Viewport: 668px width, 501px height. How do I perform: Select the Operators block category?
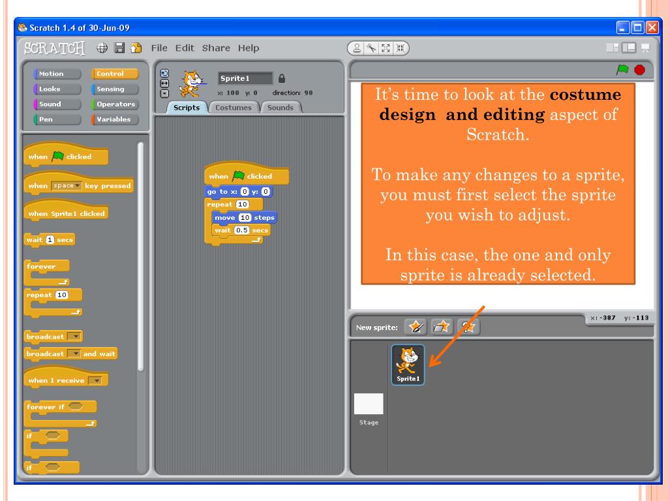(x=115, y=104)
